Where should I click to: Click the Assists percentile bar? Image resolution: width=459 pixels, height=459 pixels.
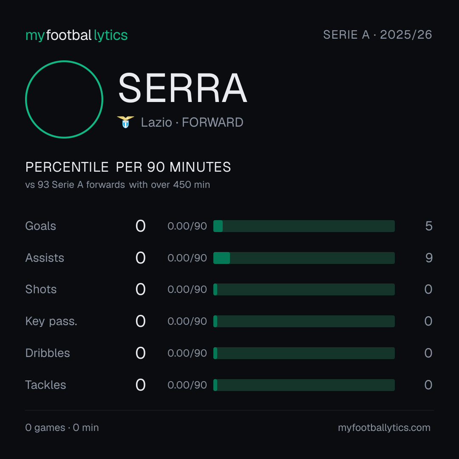[x=304, y=258]
